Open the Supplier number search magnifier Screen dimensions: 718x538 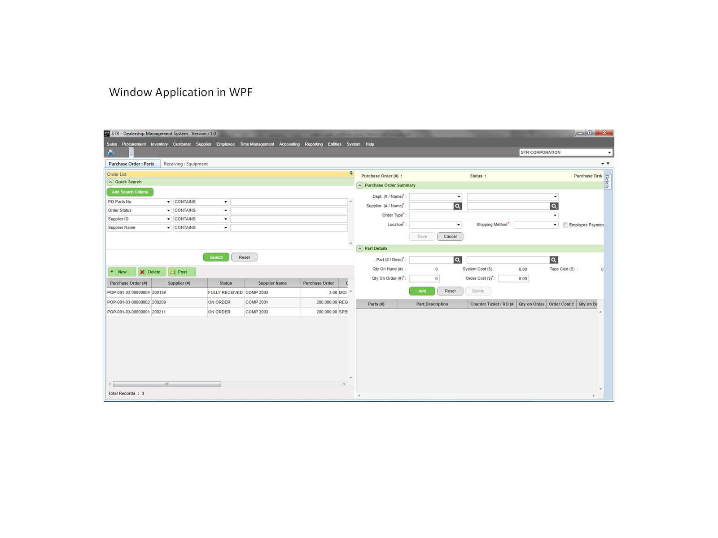coord(457,206)
